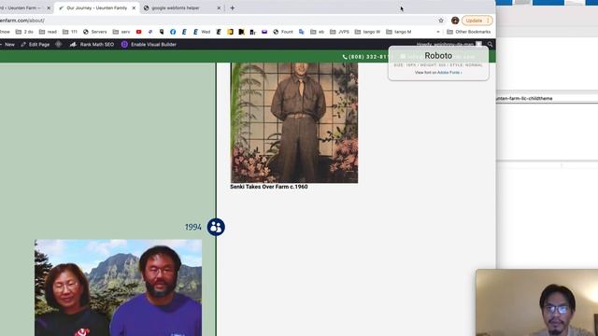Open the purple mail bookmark icon
The height and width of the screenshot is (336, 598).
(x=264, y=32)
